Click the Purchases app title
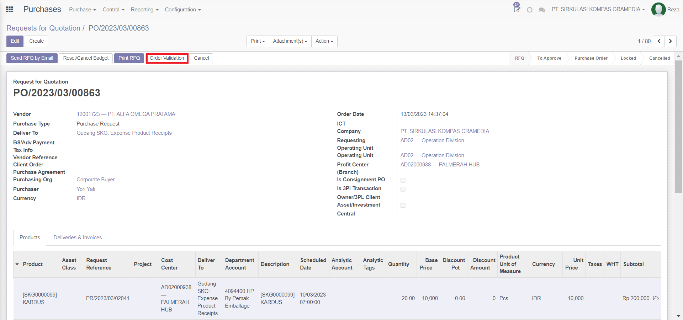 pyautogui.click(x=42, y=10)
